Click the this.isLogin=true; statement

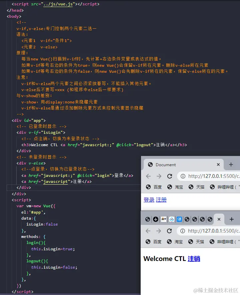click(53, 249)
